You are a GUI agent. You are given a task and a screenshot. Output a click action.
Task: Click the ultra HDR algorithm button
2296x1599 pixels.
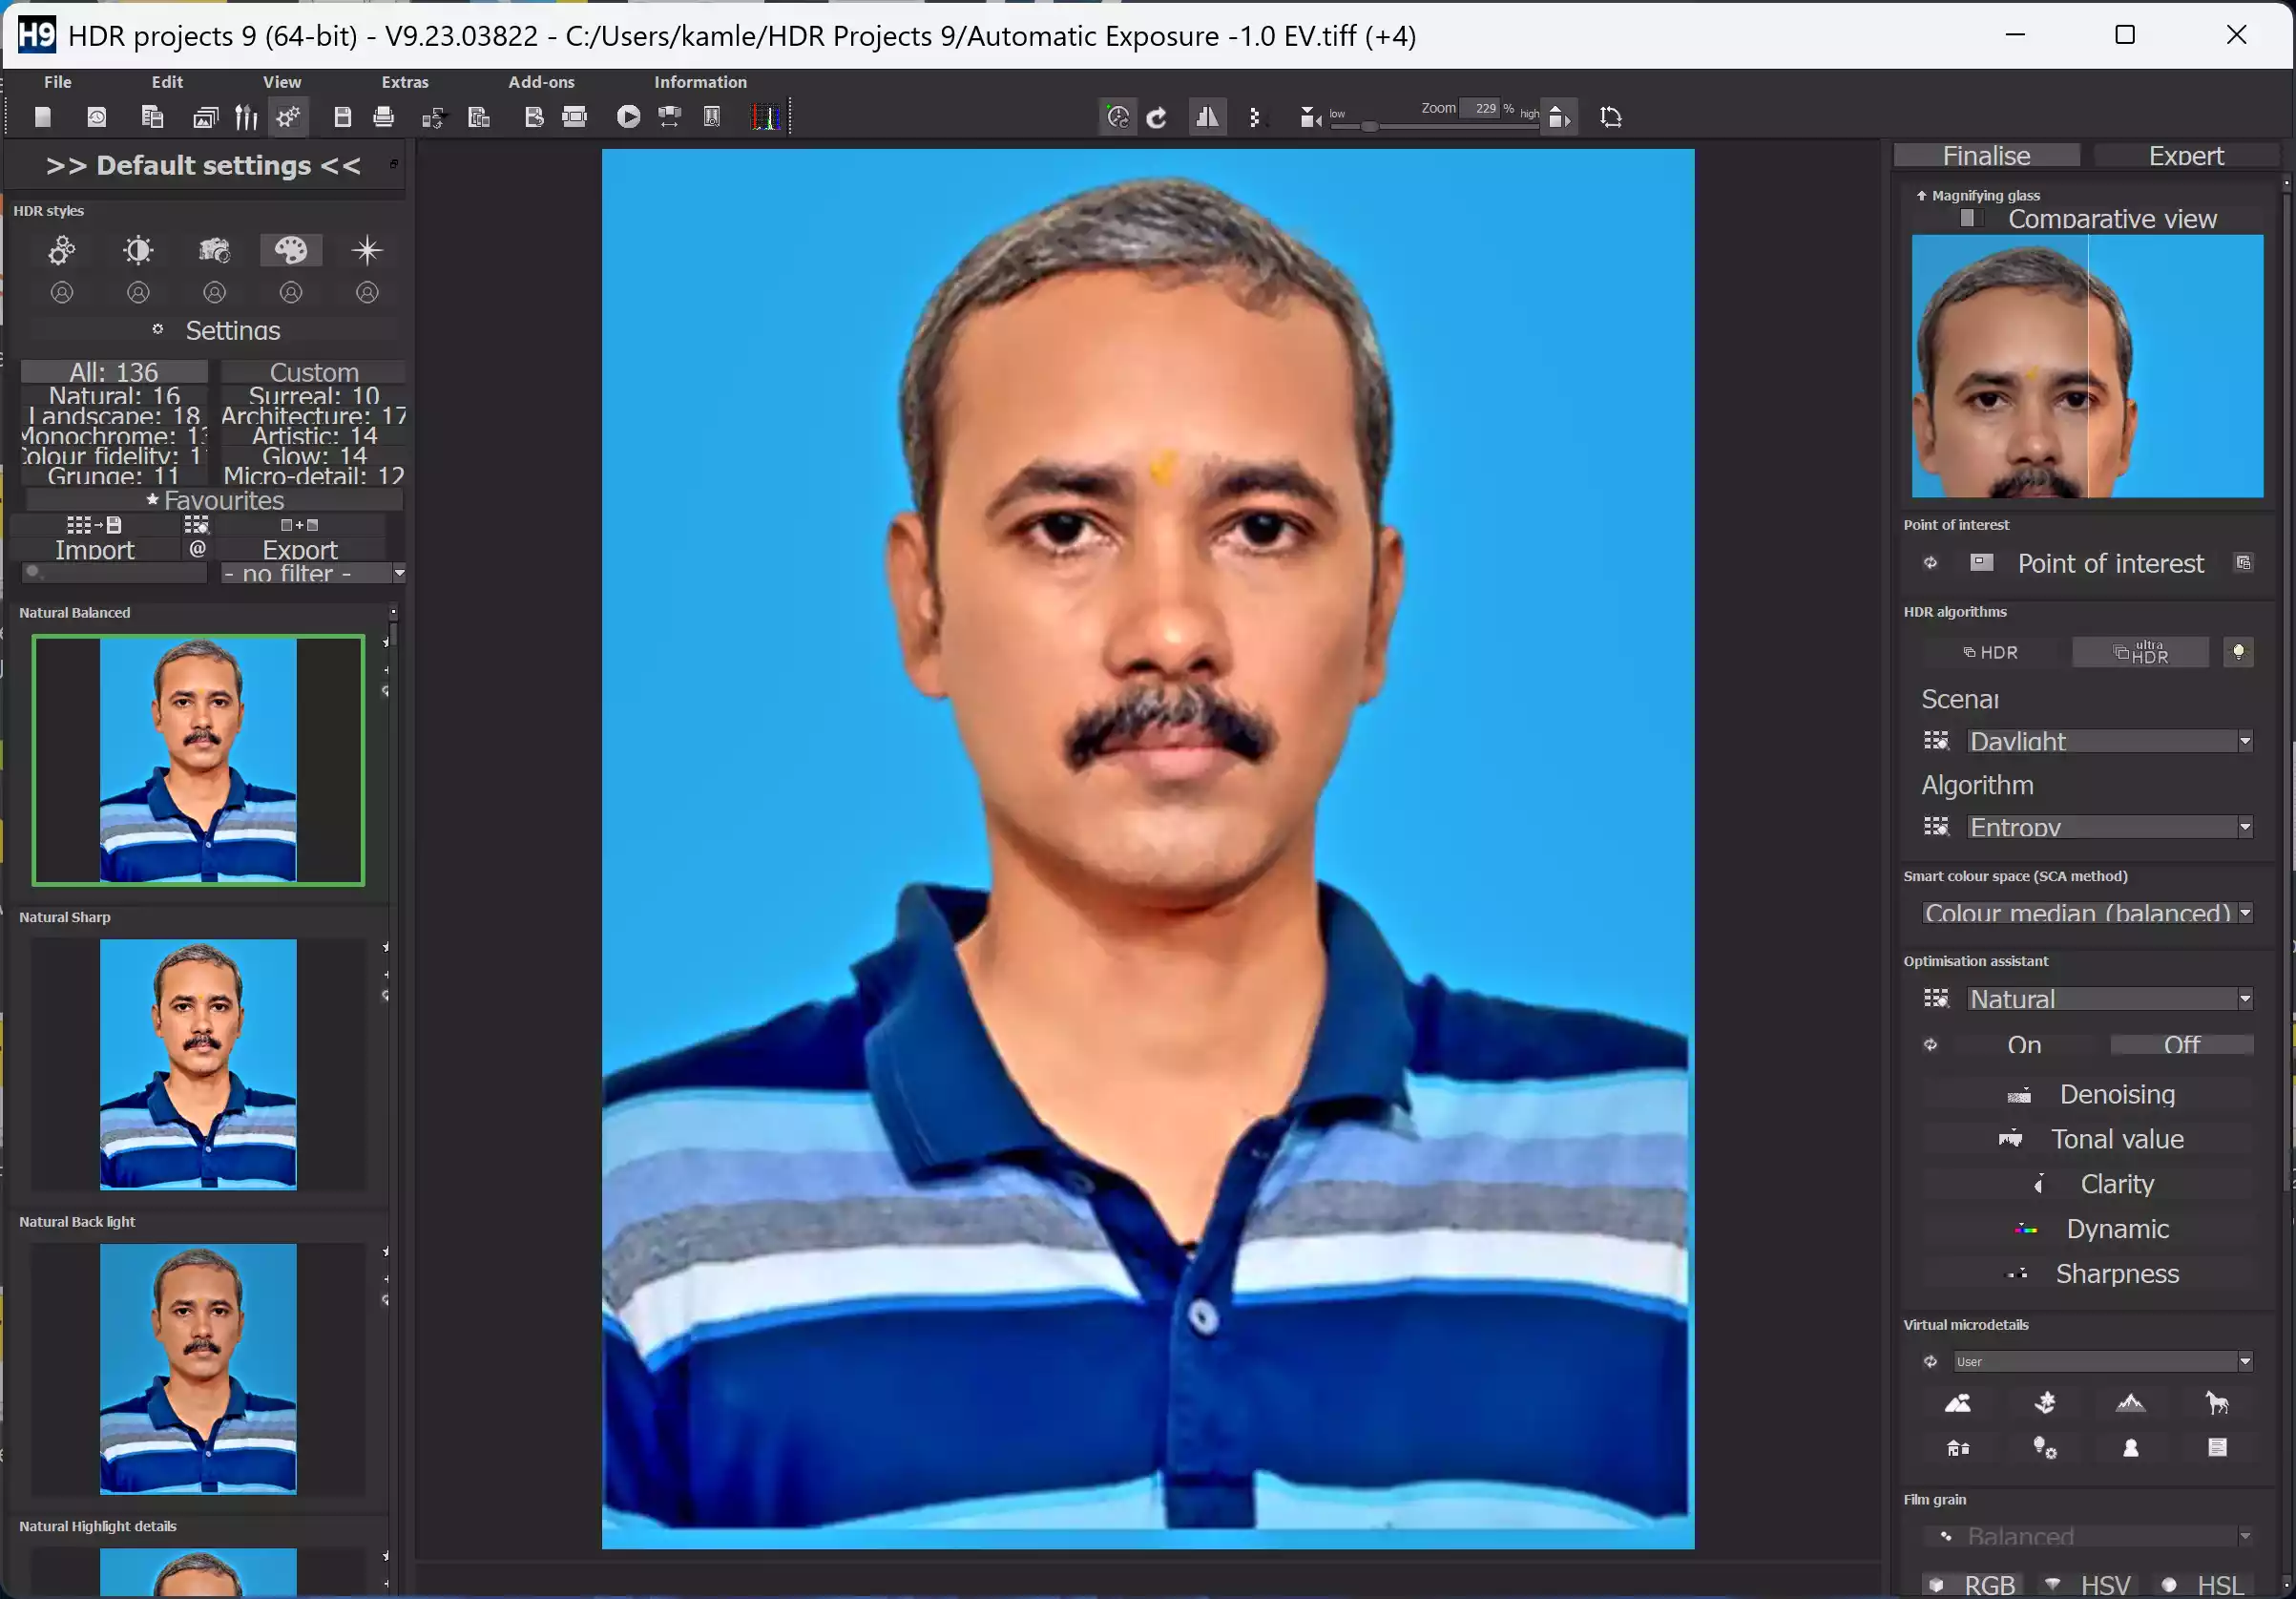click(2140, 652)
